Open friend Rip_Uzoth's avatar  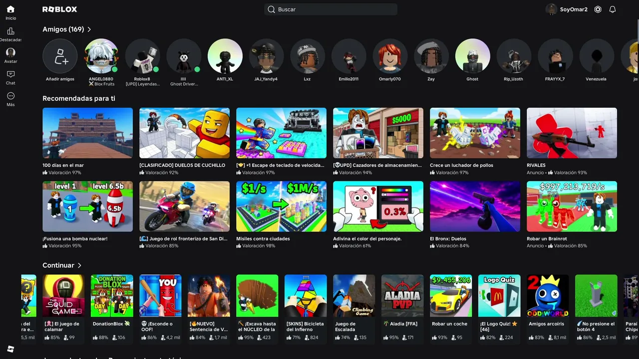pos(514,56)
